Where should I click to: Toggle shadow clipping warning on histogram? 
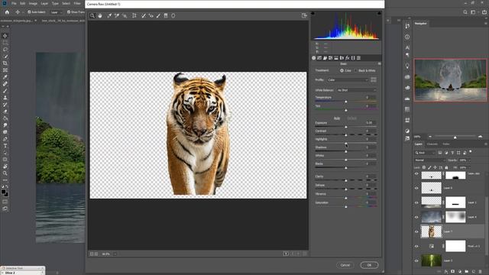(x=313, y=14)
